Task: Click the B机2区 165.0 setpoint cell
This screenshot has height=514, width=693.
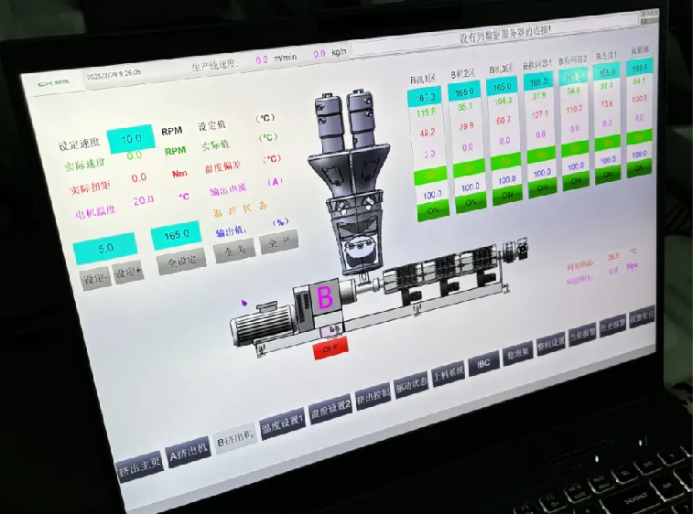Action: tap(464, 92)
